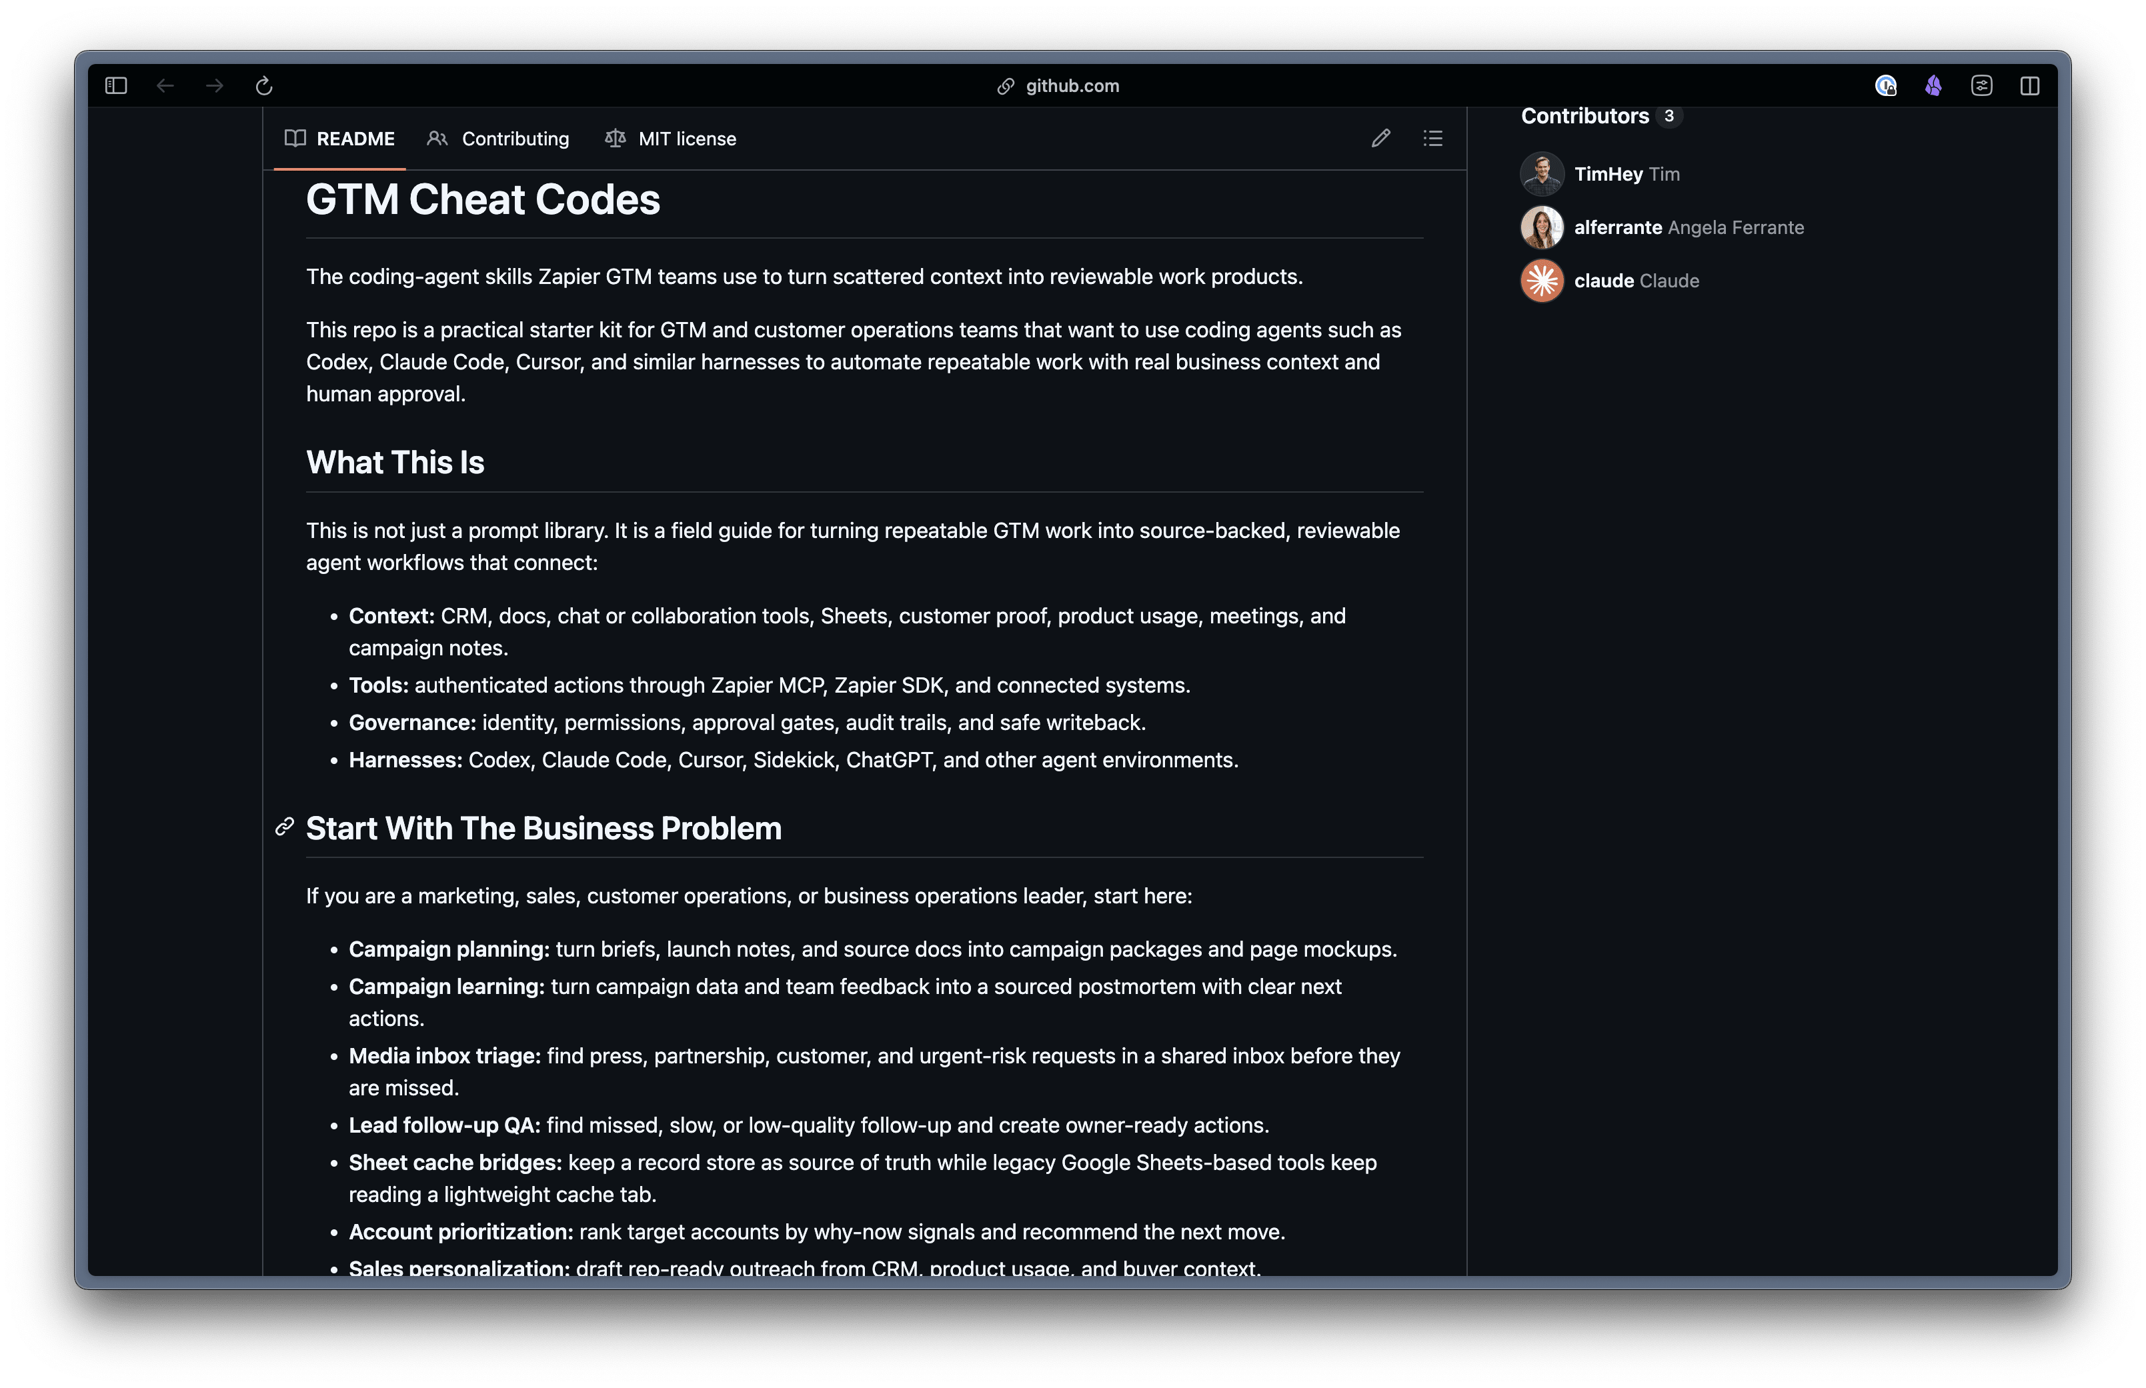Image resolution: width=2146 pixels, height=1388 pixels.
Task: Open the claude contributor avatar
Action: [x=1542, y=280]
